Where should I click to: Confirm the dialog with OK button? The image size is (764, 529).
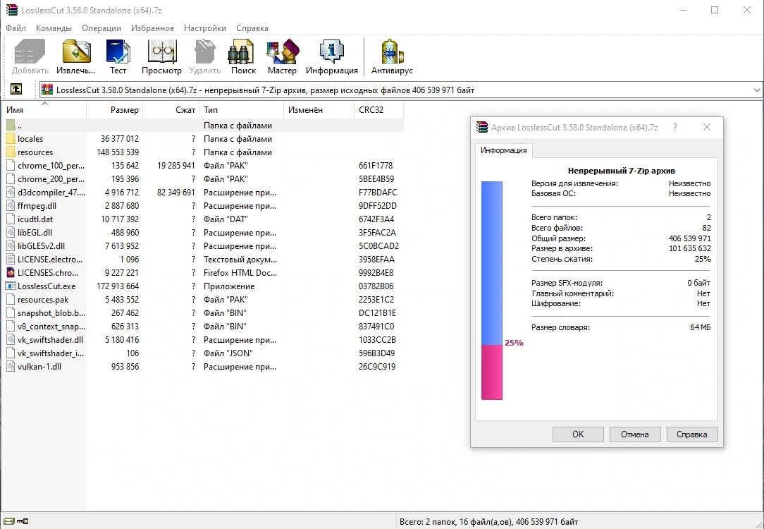pyautogui.click(x=578, y=434)
